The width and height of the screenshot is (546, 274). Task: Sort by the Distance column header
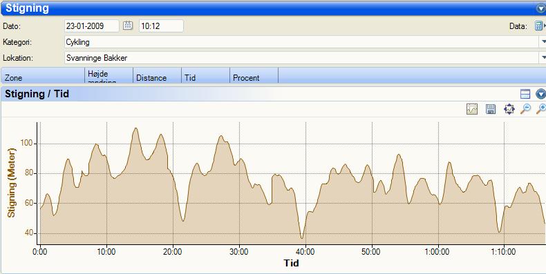158,75
